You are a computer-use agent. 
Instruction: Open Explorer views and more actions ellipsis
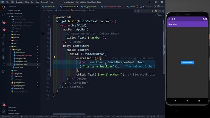point(37,7)
